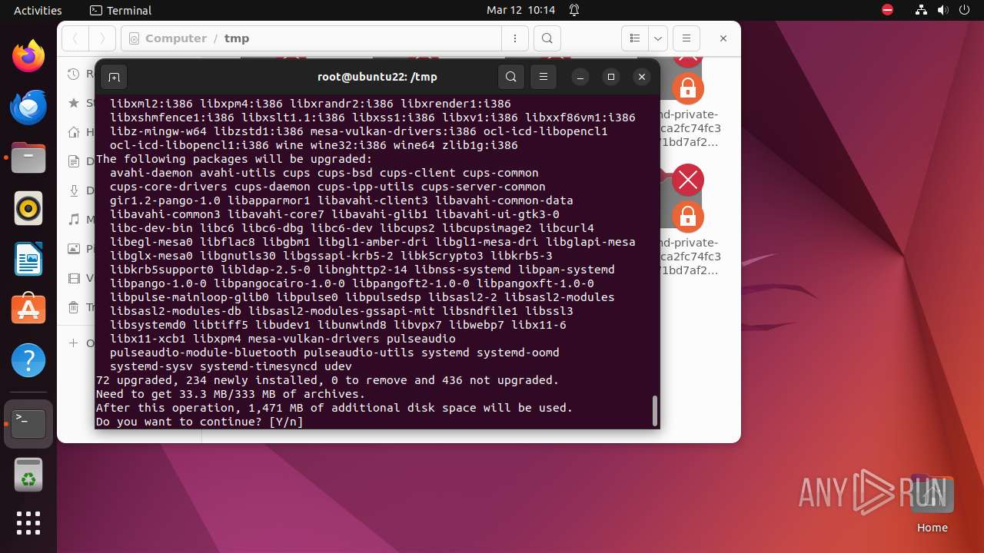The height and width of the screenshot is (553, 984).
Task: Open Home folder on desktop
Action: click(932, 505)
